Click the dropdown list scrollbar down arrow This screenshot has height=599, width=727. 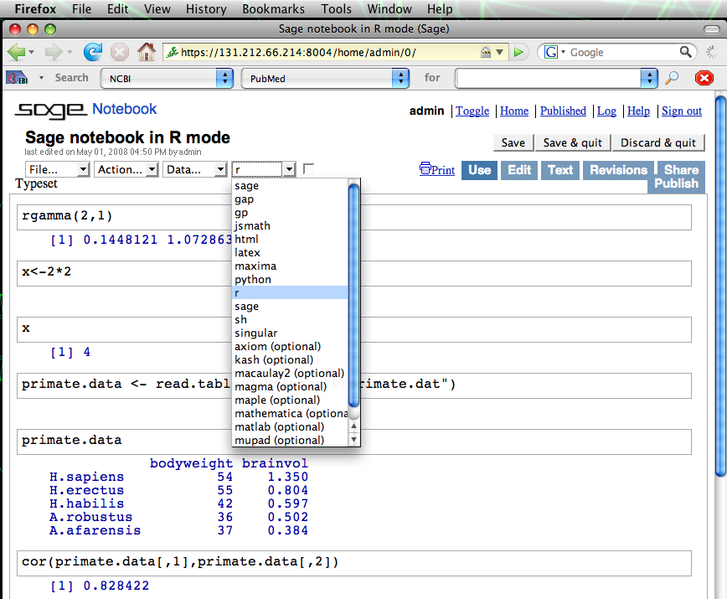tap(353, 440)
